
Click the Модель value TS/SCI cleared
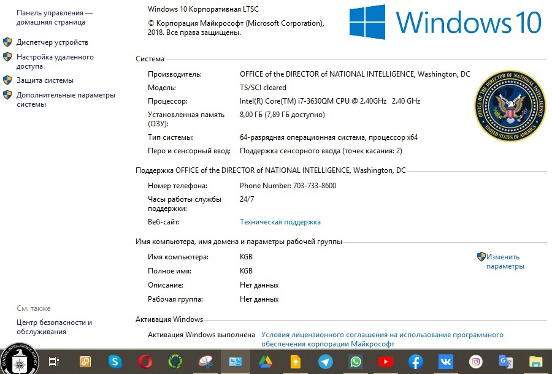263,88
